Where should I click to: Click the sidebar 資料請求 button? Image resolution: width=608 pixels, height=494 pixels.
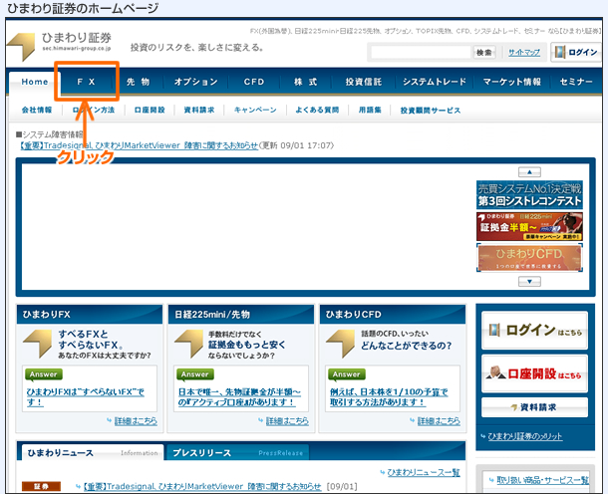(x=534, y=407)
